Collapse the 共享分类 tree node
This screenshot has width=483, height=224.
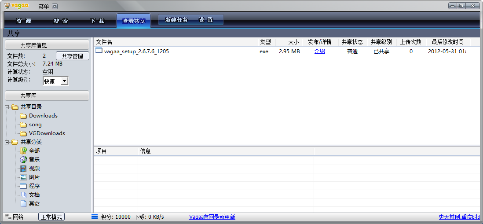pyautogui.click(x=7, y=142)
